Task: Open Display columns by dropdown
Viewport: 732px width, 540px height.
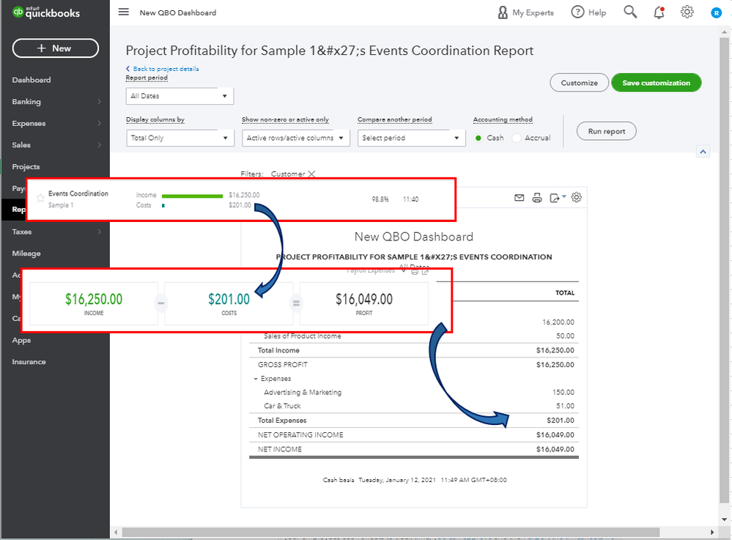Action: pyautogui.click(x=180, y=138)
